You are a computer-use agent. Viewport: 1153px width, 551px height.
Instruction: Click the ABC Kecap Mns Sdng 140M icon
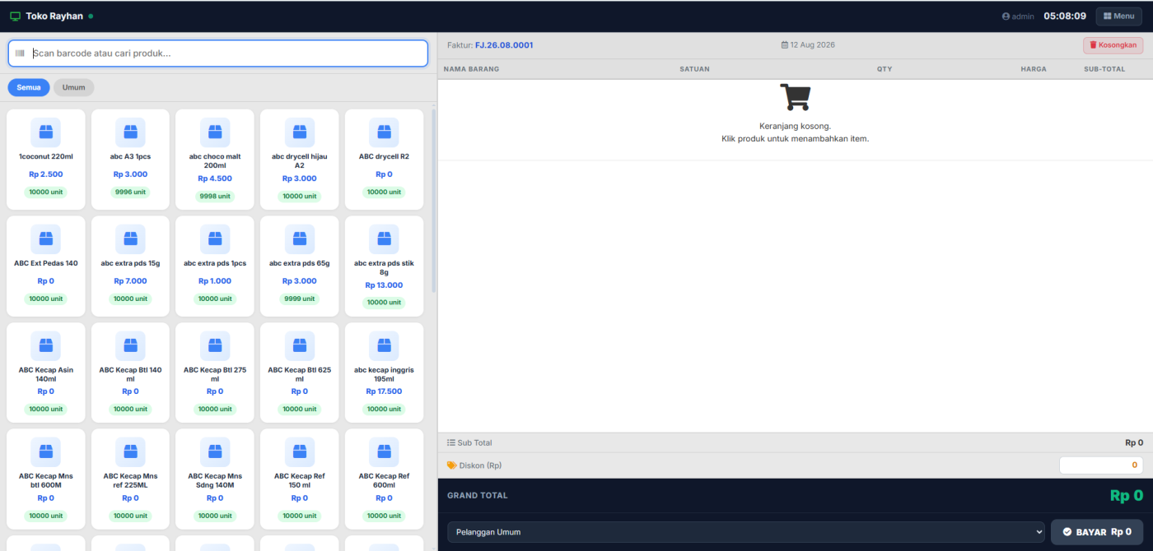[215, 452]
